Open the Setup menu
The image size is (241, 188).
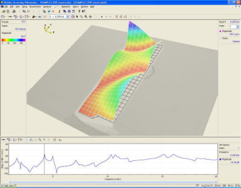(25, 7)
